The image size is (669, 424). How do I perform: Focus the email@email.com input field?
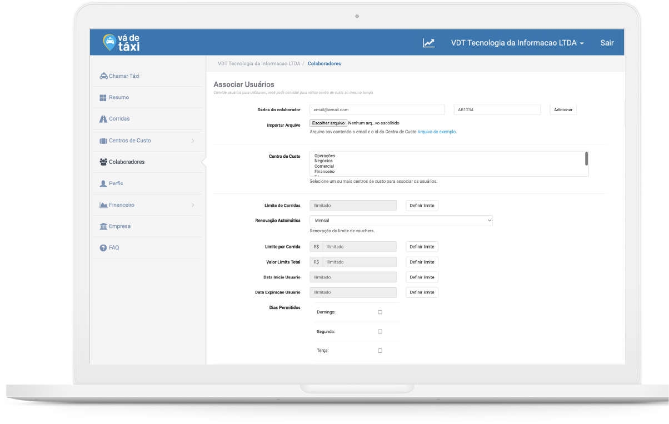click(377, 110)
